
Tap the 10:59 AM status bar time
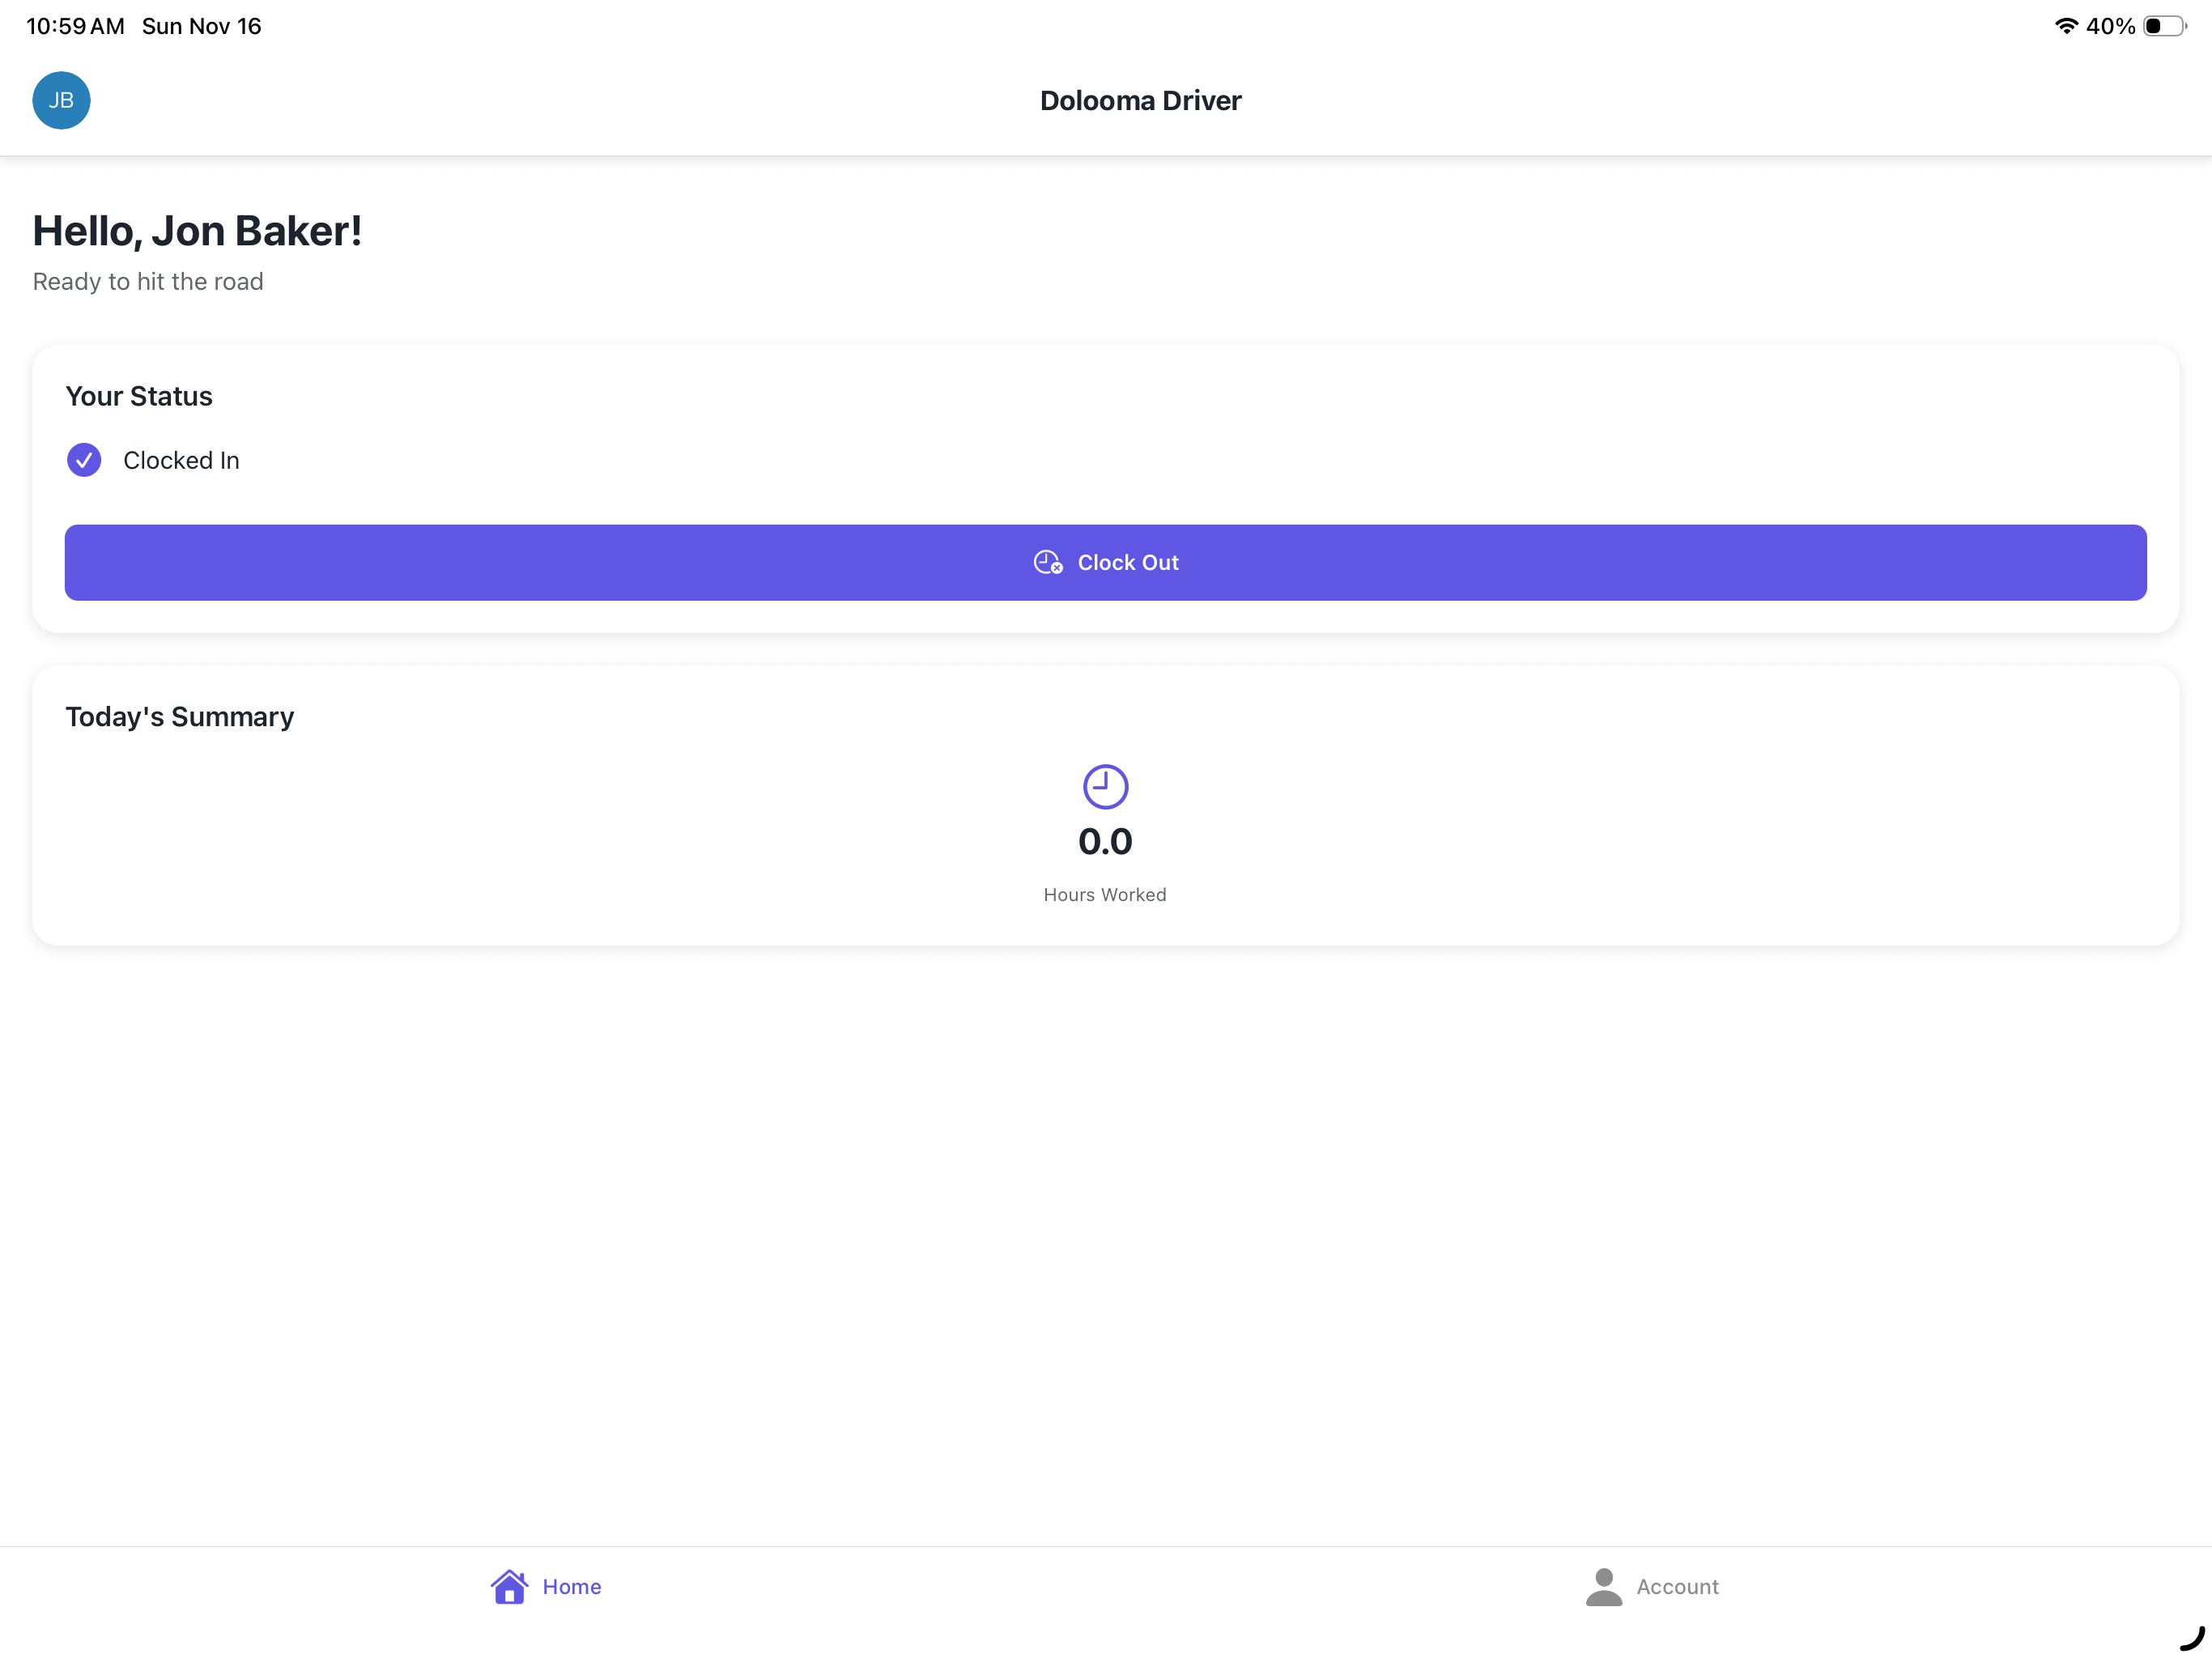[75, 26]
